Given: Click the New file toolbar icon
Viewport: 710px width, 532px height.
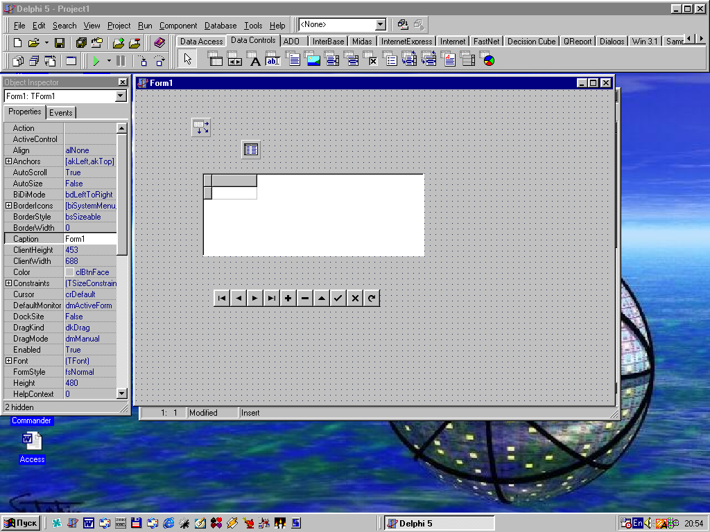Looking at the screenshot, I should 17,42.
